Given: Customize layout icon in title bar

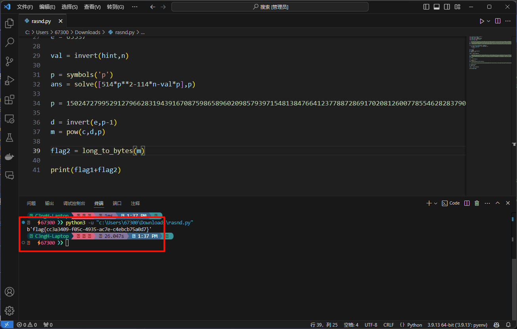Looking at the screenshot, I should click(x=457, y=7).
